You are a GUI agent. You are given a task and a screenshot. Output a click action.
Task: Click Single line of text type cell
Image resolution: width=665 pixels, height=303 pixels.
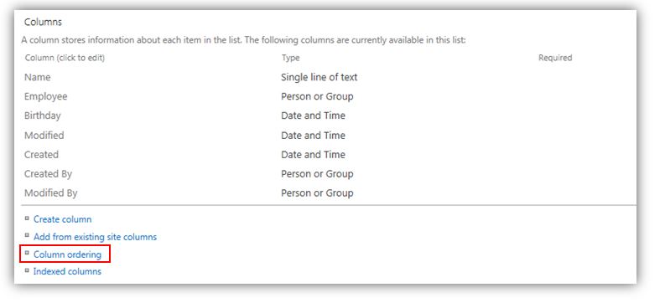pos(319,77)
